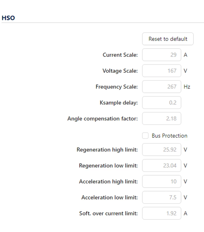The width and height of the screenshot is (204, 232).
Task: Select the Regeneration low limit input
Action: click(162, 166)
